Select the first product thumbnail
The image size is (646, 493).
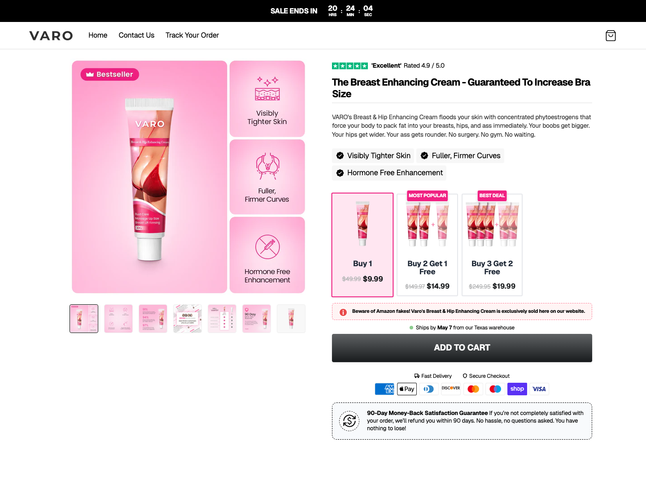(x=84, y=319)
